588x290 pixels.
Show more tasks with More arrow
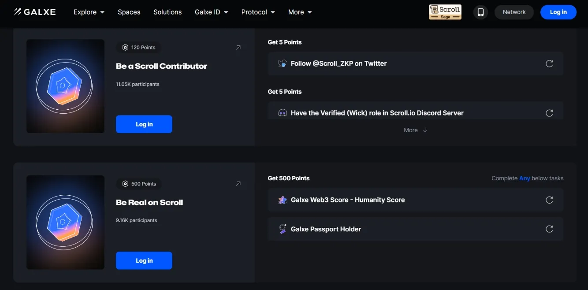point(415,130)
